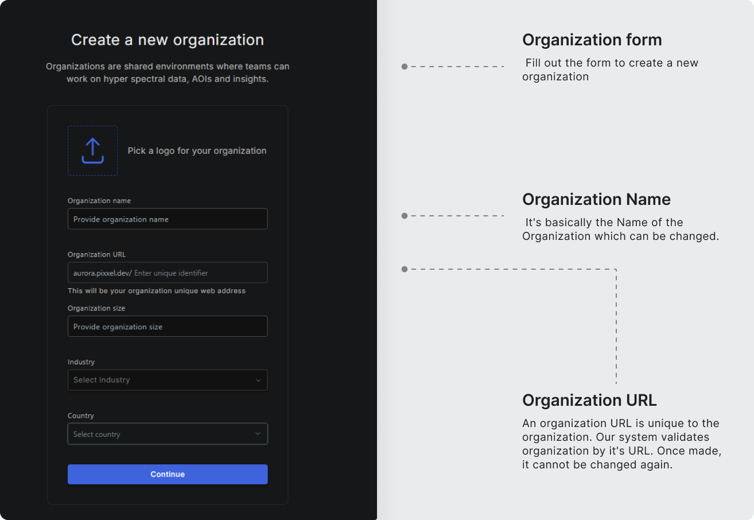Open the Select country dropdown
754x520 pixels.
(x=168, y=434)
